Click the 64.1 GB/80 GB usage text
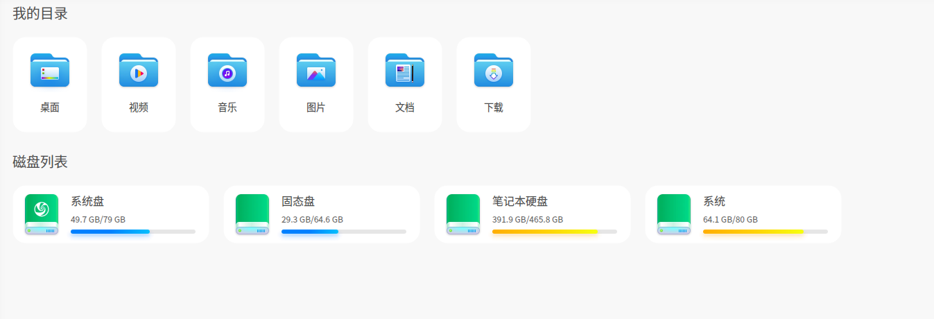This screenshot has width=934, height=319. tap(730, 220)
